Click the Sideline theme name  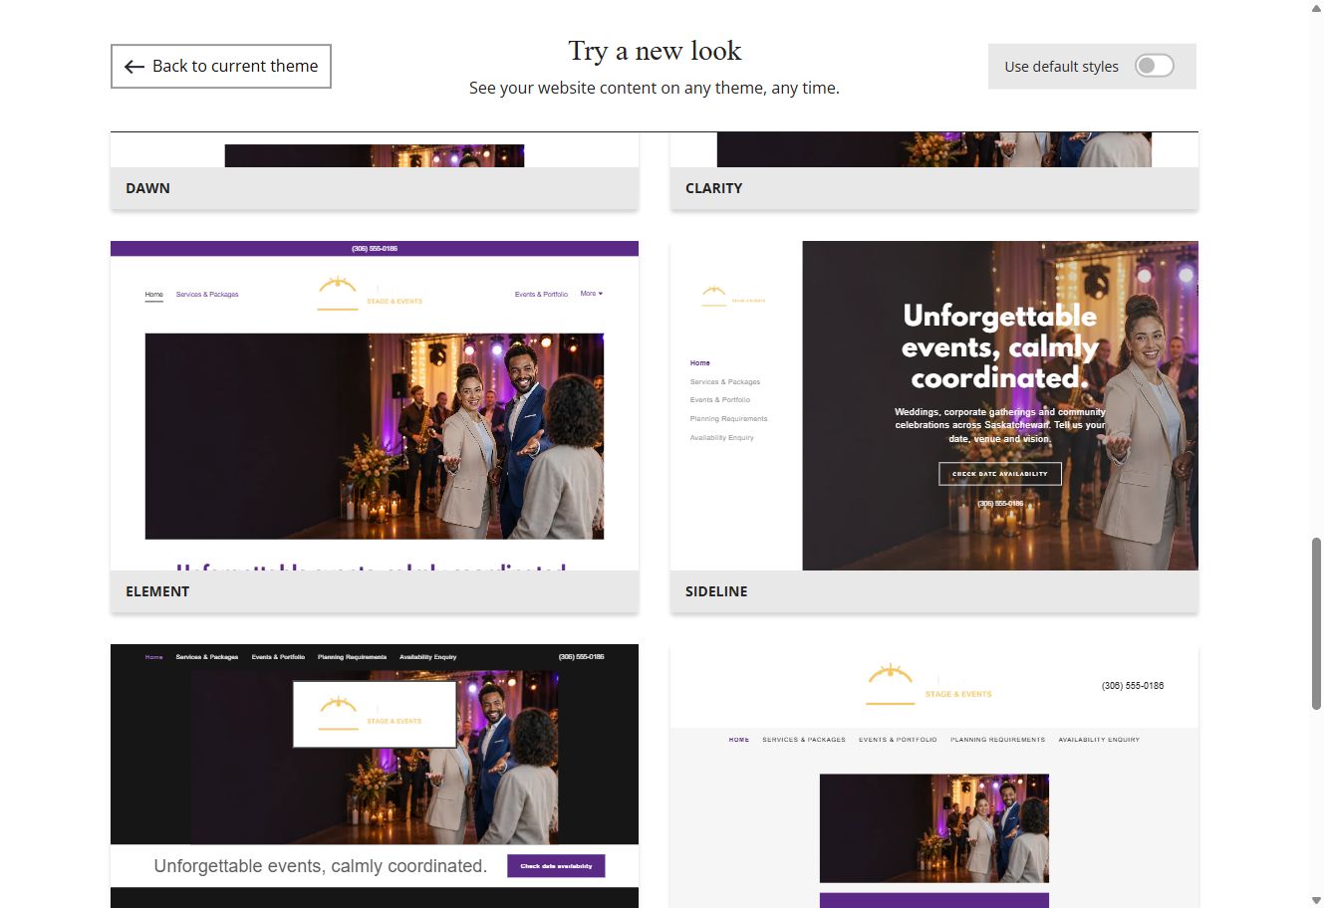click(x=716, y=591)
